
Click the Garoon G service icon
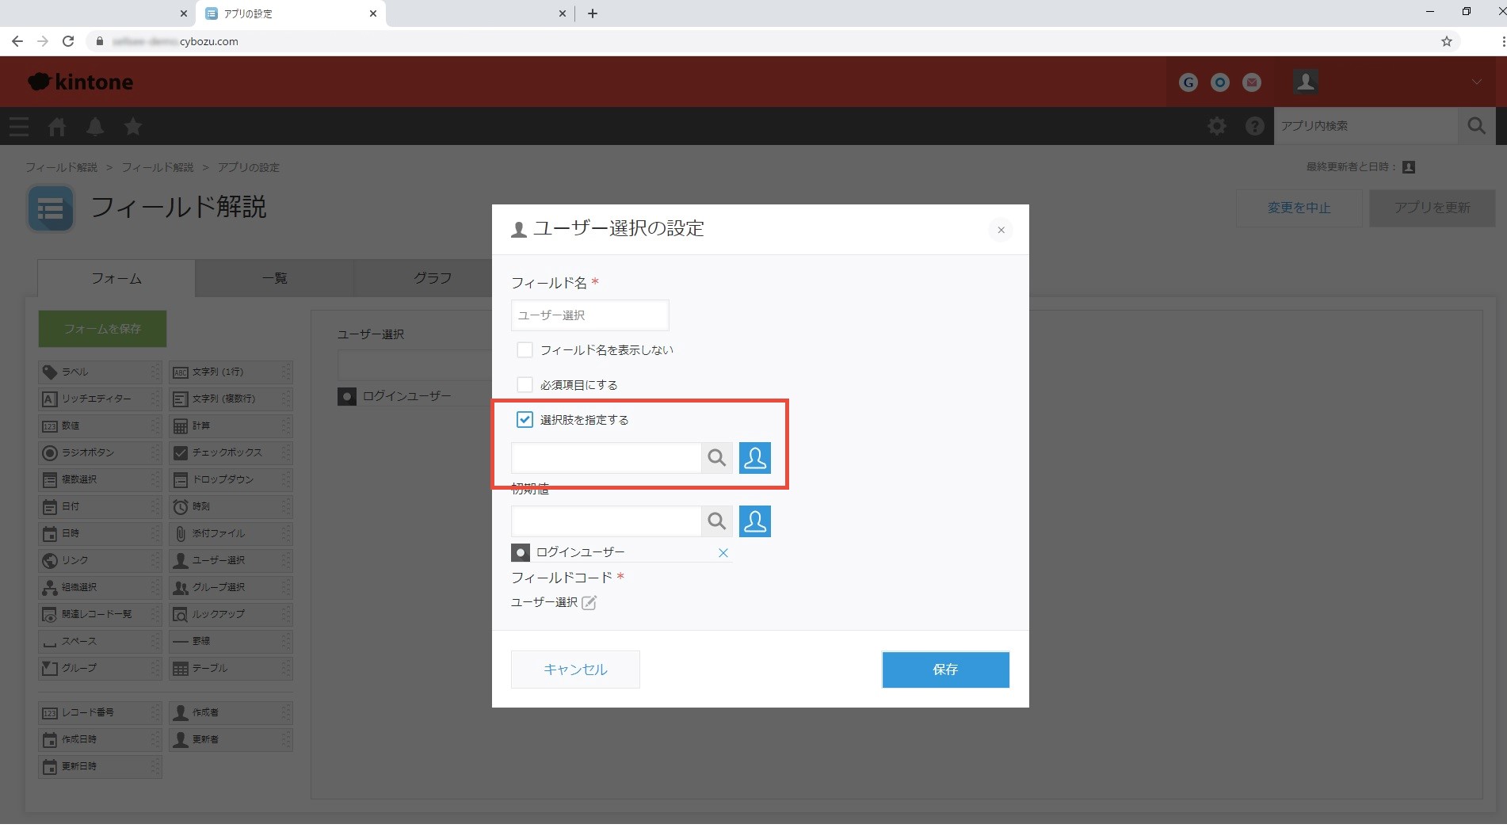[1188, 82]
